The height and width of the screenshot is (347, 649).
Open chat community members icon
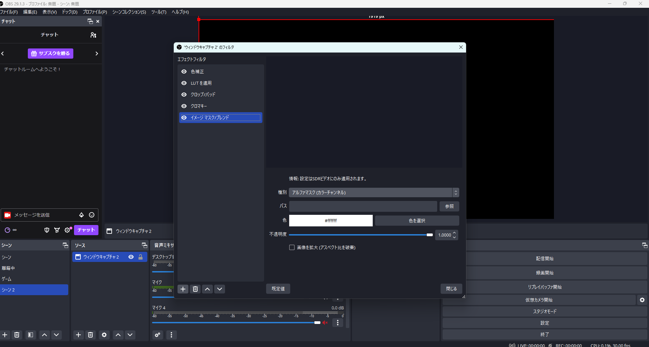pyautogui.click(x=93, y=35)
